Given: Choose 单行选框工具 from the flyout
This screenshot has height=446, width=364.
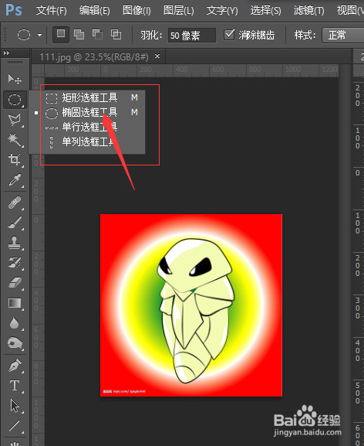Looking at the screenshot, I should point(87,127).
